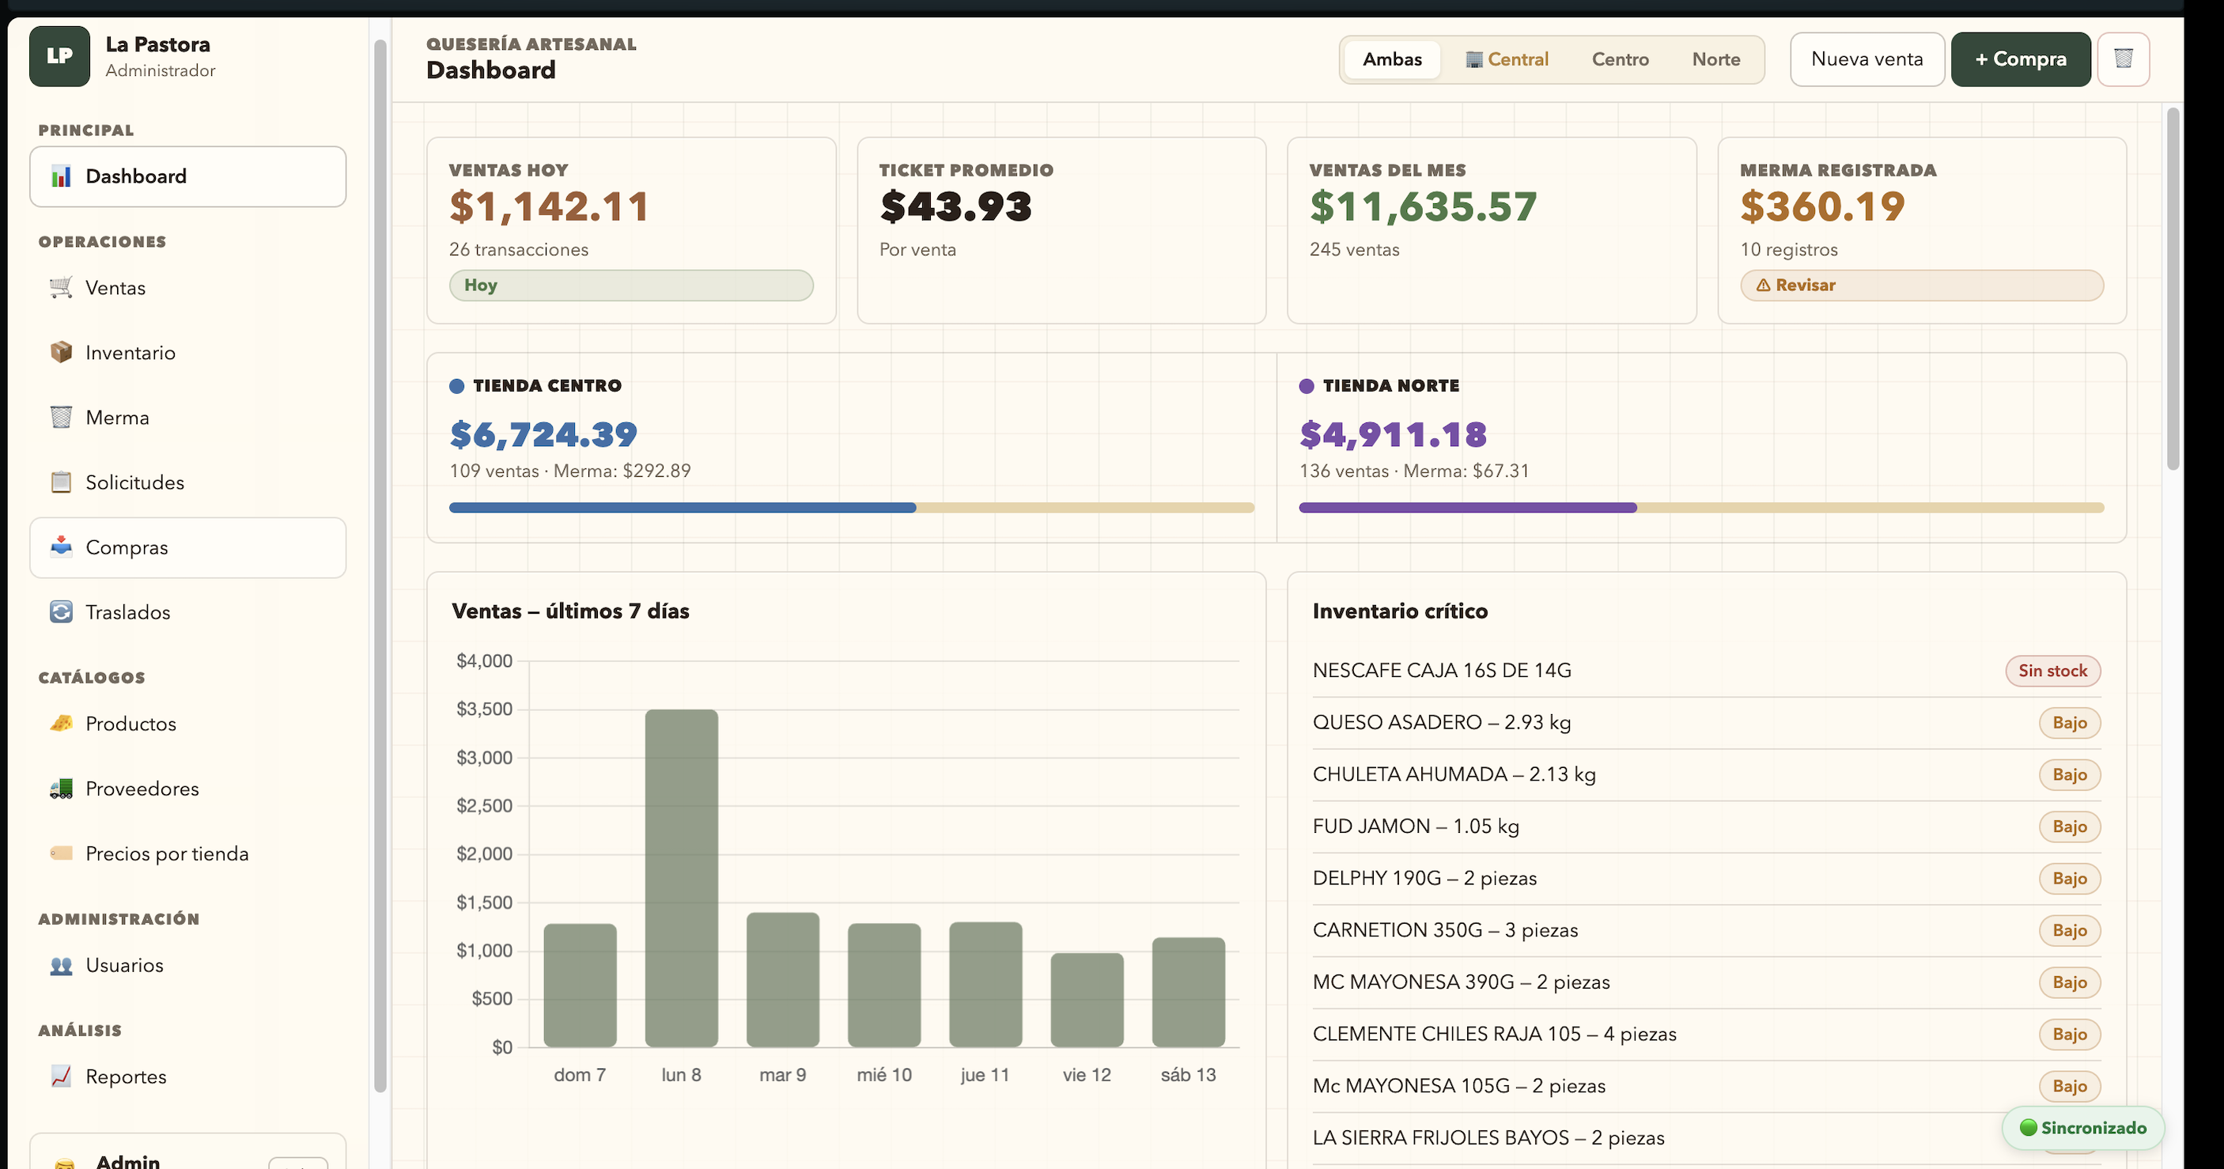
Task: Click the CARNETION 350G – 3 piezas row
Action: 1706,930
